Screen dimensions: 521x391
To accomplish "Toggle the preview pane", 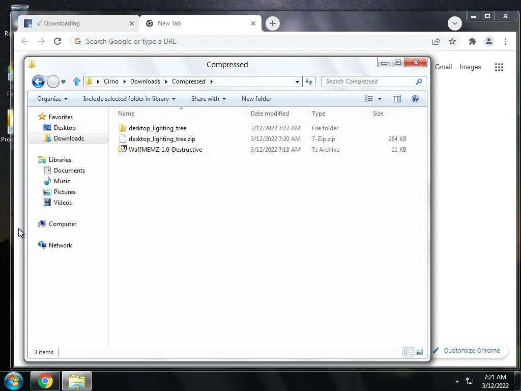I will click(x=397, y=99).
